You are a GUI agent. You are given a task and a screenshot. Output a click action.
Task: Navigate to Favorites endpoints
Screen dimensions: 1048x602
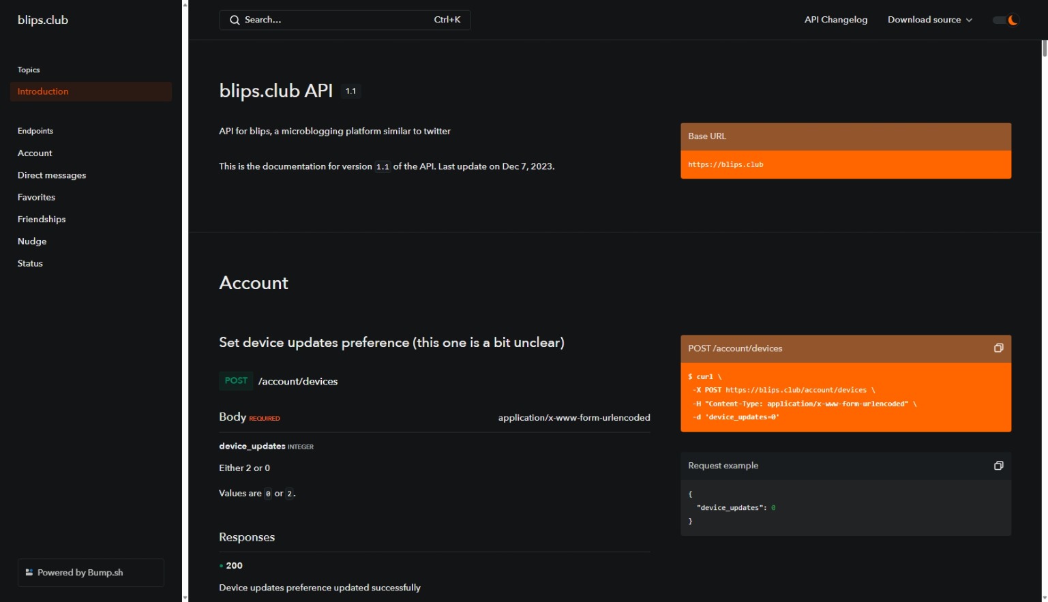[36, 197]
